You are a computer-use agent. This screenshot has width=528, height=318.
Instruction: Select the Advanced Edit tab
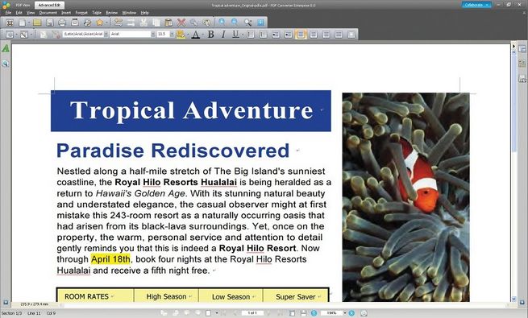49,5
